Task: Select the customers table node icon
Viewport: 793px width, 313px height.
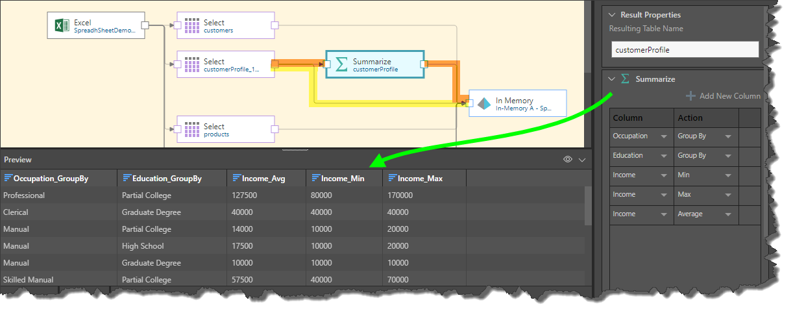Action: pyautogui.click(x=191, y=26)
